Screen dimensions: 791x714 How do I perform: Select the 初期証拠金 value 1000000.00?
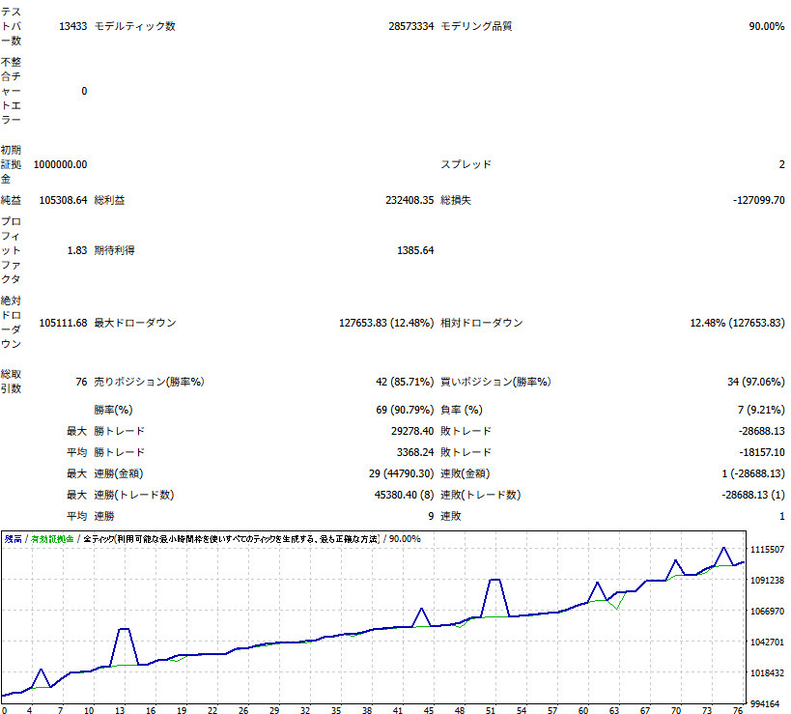(x=60, y=164)
